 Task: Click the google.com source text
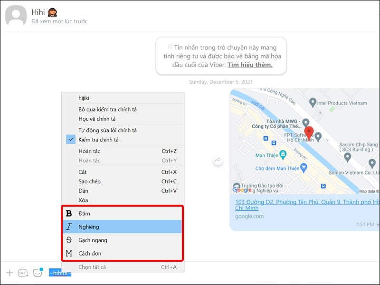[249, 216]
